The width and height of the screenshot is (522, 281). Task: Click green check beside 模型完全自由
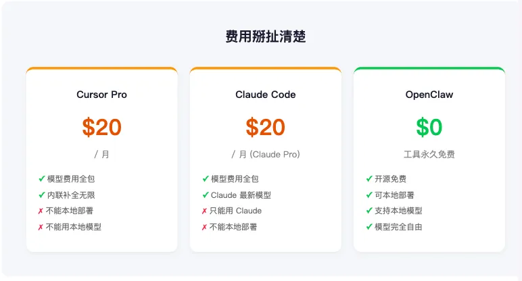pyautogui.click(x=369, y=227)
